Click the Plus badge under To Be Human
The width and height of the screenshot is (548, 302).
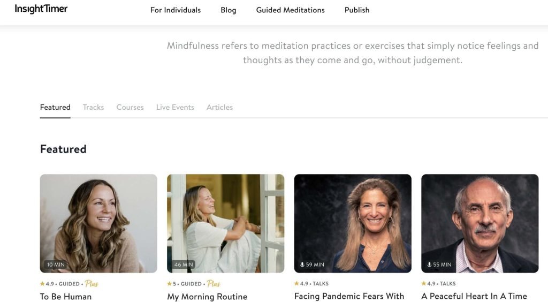pyautogui.click(x=92, y=284)
